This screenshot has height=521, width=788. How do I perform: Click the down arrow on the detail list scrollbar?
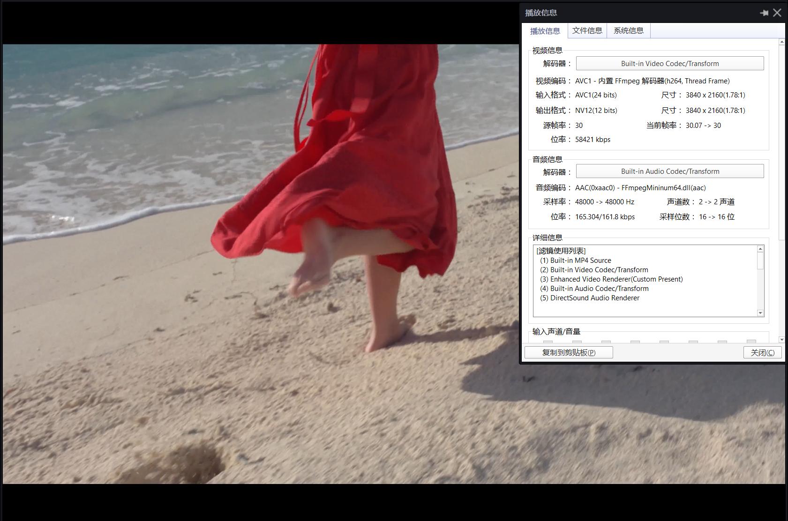pyautogui.click(x=760, y=313)
